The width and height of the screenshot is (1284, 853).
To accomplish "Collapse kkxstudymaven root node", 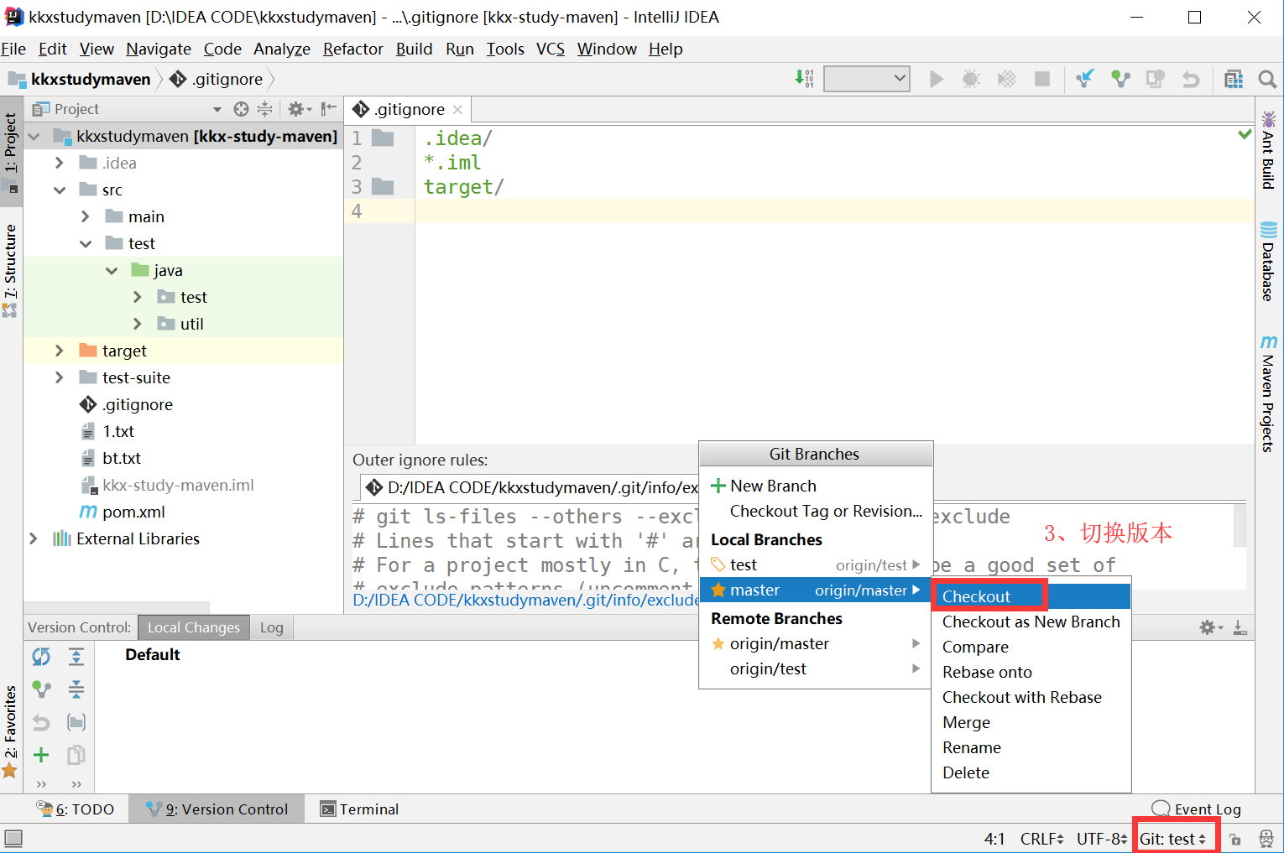I will tap(34, 136).
